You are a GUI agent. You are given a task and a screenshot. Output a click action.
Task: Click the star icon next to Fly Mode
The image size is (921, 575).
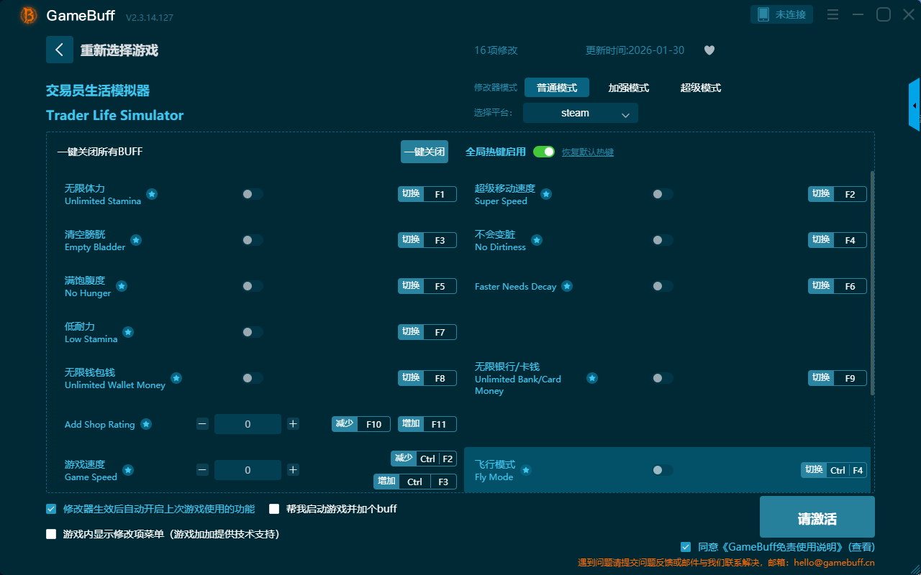click(526, 470)
